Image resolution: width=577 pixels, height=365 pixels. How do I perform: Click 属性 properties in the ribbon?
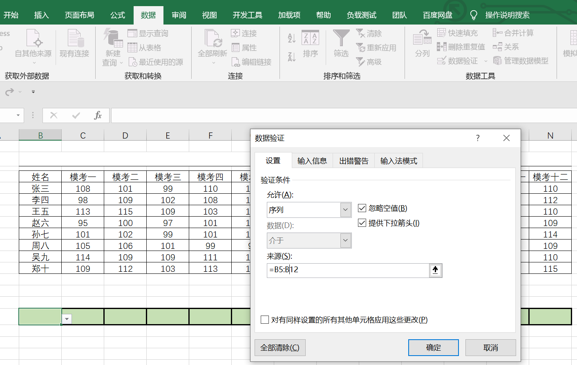tap(244, 47)
